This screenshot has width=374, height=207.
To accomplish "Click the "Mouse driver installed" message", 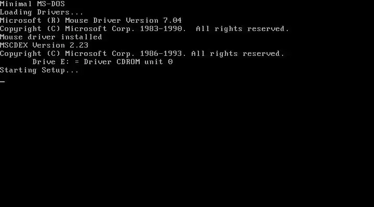I will 51,37.
